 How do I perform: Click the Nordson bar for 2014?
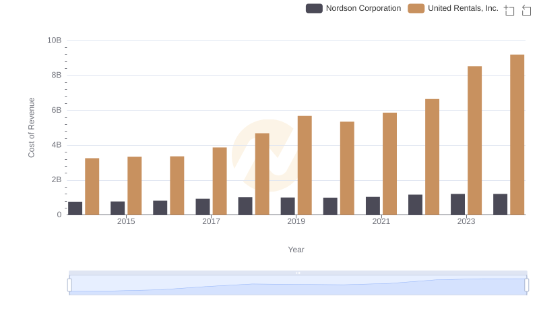(75, 208)
